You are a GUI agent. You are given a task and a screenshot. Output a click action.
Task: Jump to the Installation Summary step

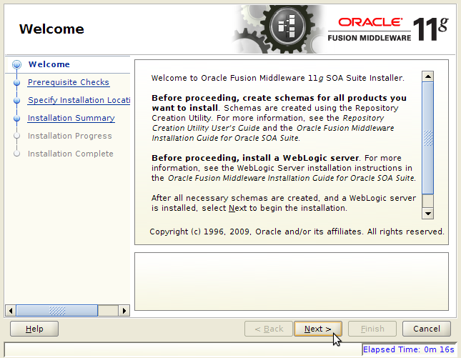(71, 118)
